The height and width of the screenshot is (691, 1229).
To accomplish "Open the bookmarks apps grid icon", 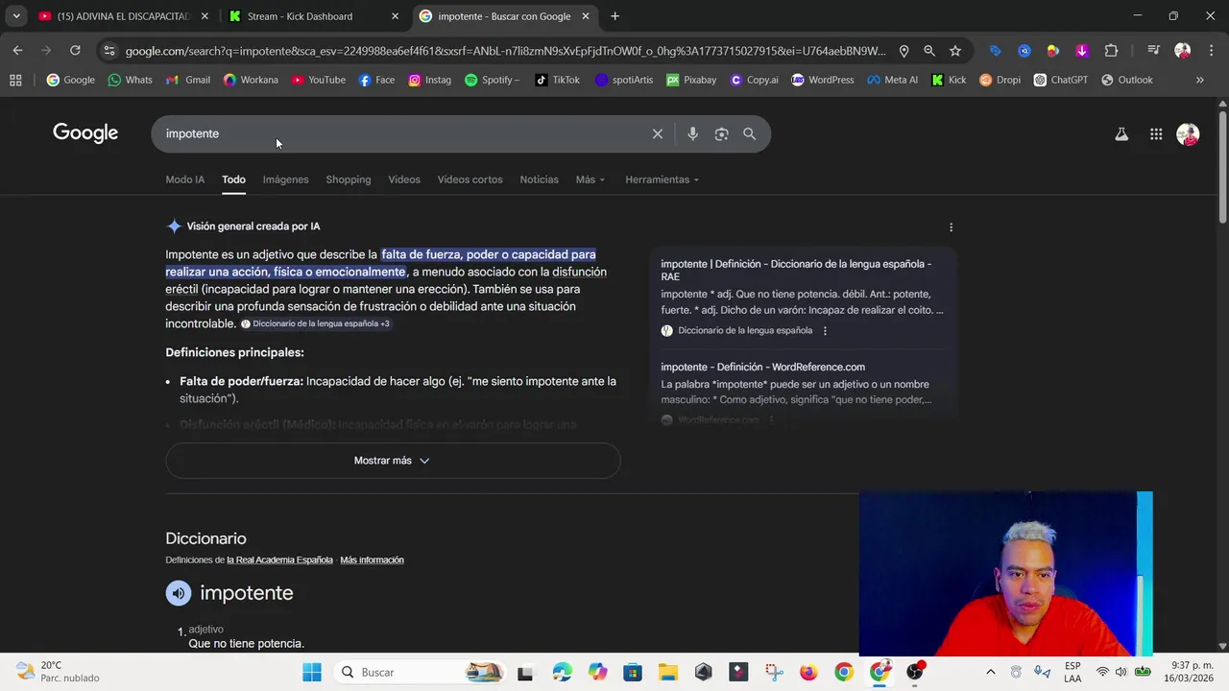I will point(15,80).
